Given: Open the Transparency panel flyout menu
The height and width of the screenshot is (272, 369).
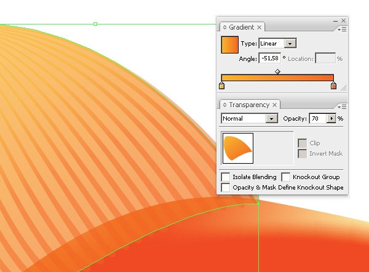Looking at the screenshot, I should point(342,107).
